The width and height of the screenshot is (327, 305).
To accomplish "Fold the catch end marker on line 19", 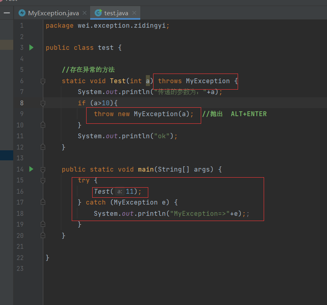I will pos(43,224).
